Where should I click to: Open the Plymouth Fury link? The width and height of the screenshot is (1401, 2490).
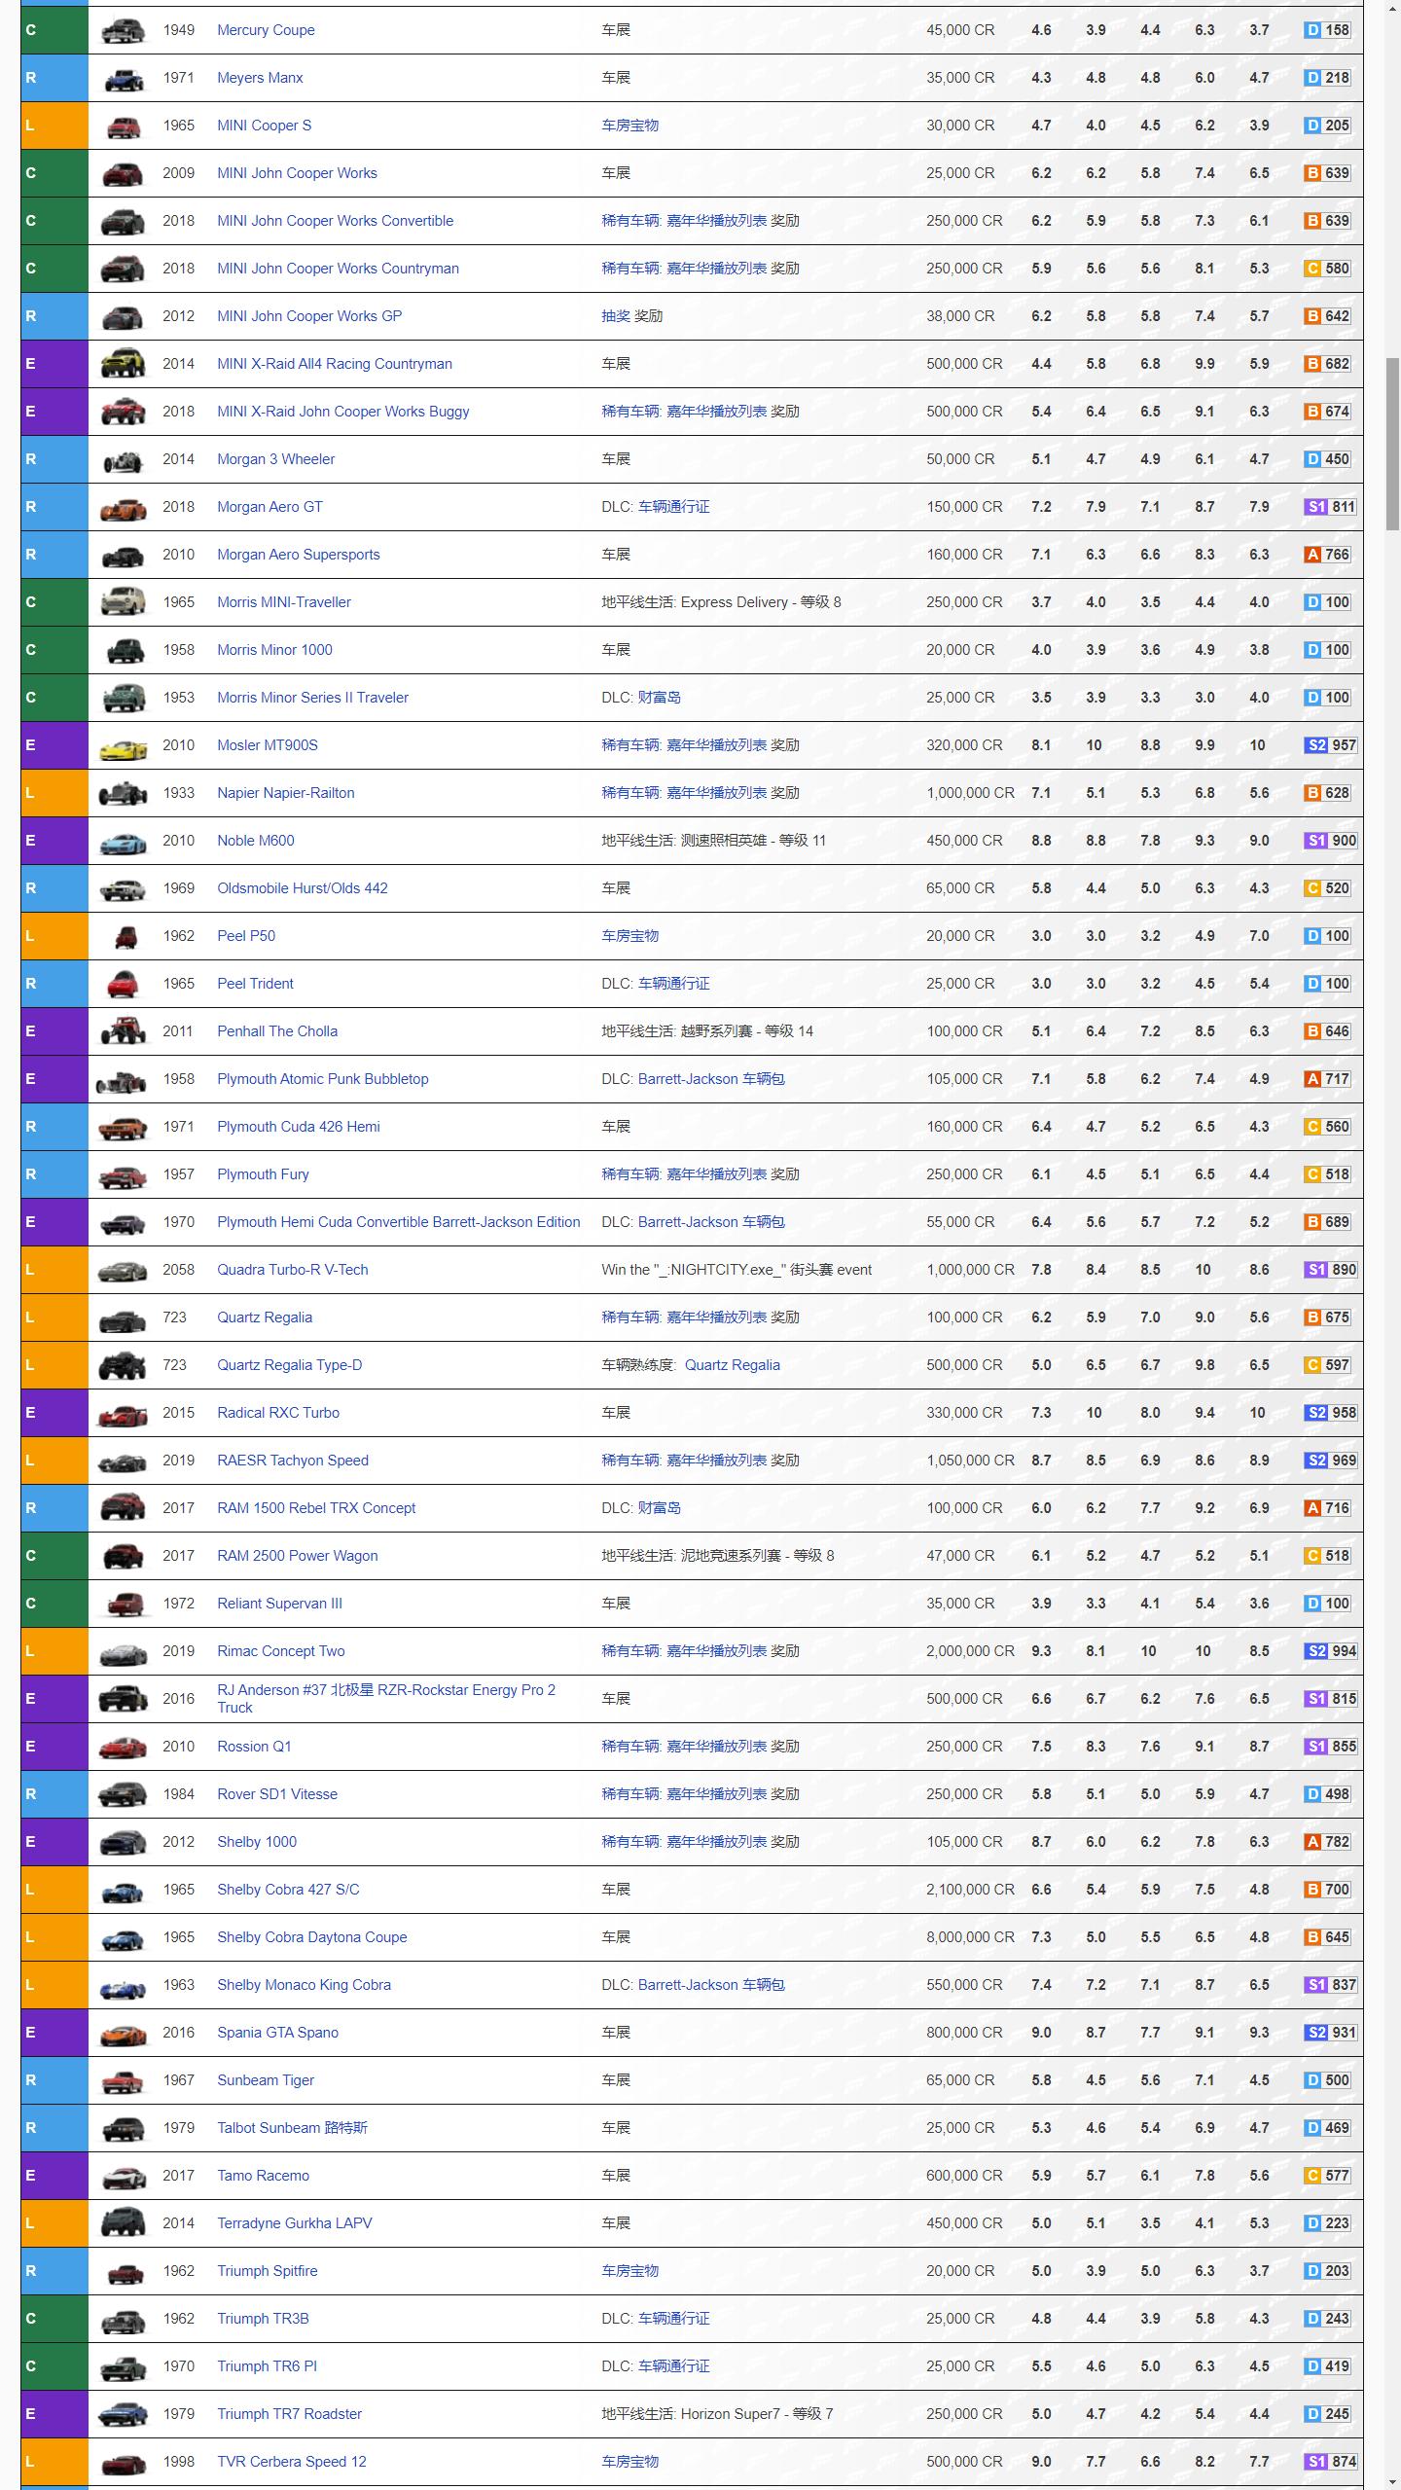click(263, 1174)
